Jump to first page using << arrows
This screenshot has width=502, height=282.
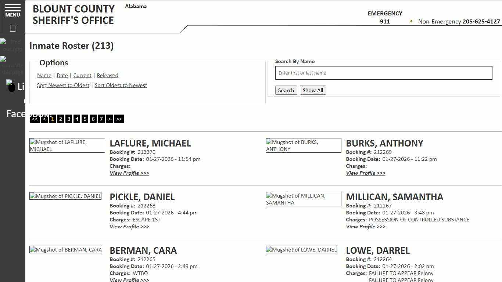[35, 119]
